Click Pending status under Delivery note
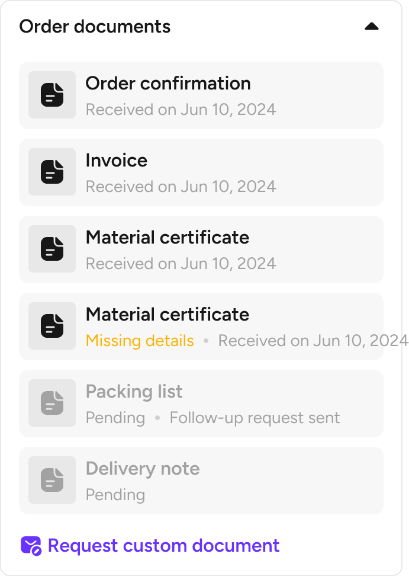 click(x=115, y=495)
